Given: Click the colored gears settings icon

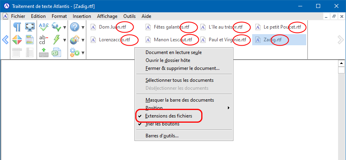Looking at the screenshot, I should click(74, 52).
